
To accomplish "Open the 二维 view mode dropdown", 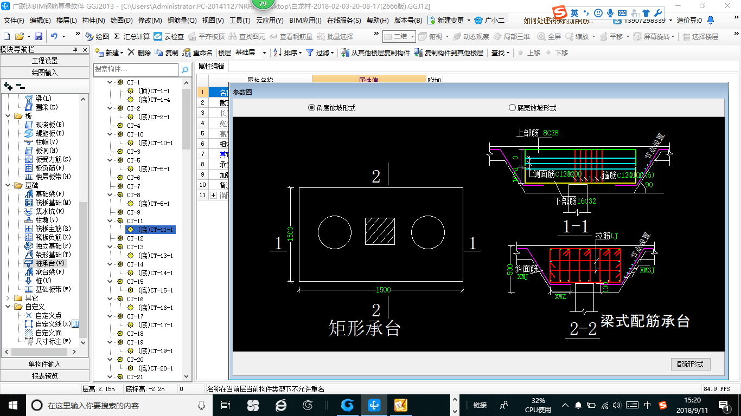I will pos(399,36).
